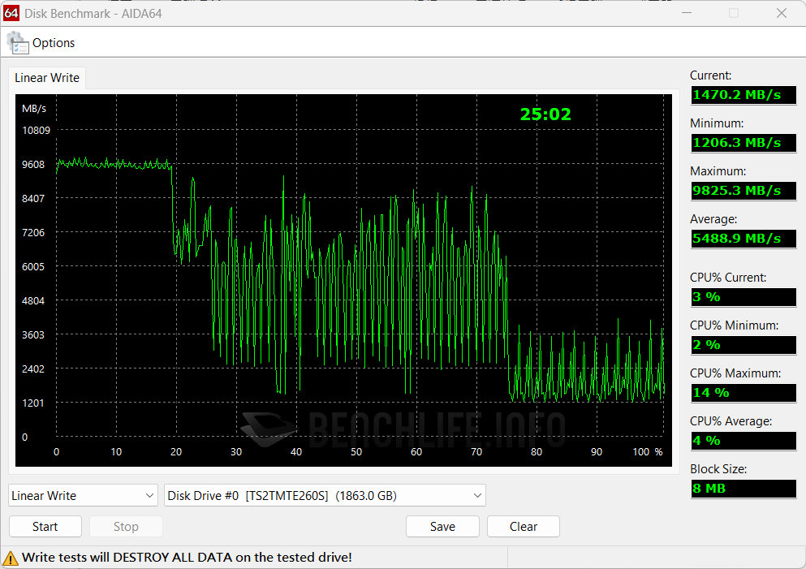Click the CPU% Maximum value 14 %
Screen dimensions: 806x569
coord(744,393)
